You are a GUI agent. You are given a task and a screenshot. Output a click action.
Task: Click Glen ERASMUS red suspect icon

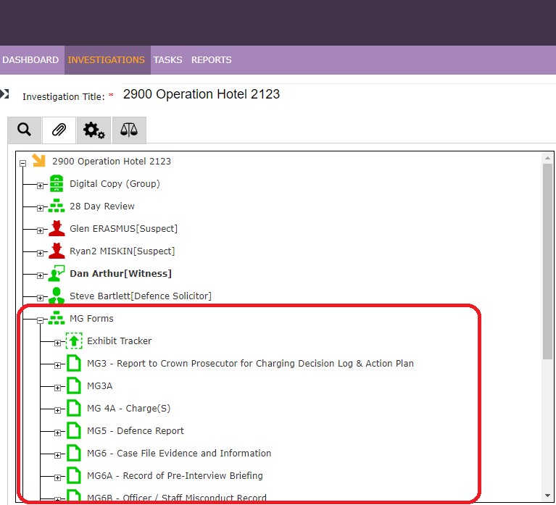click(x=57, y=228)
